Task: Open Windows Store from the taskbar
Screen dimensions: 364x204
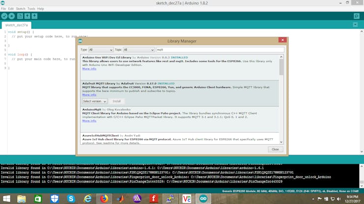Action: (38, 199)
